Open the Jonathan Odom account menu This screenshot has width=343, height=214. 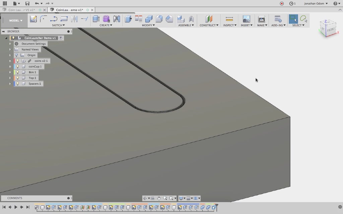click(x=316, y=3)
